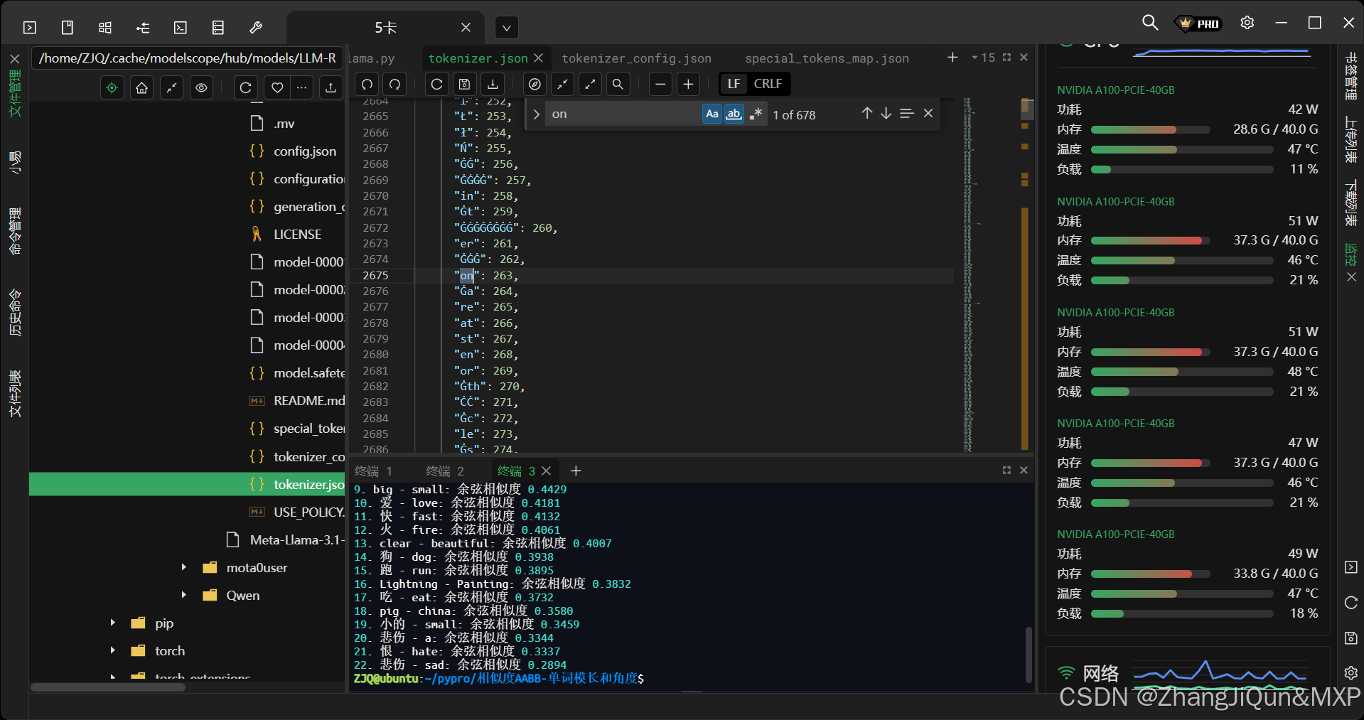
Task: Open the editor tab list dropdown showing 15
Action: pos(984,58)
